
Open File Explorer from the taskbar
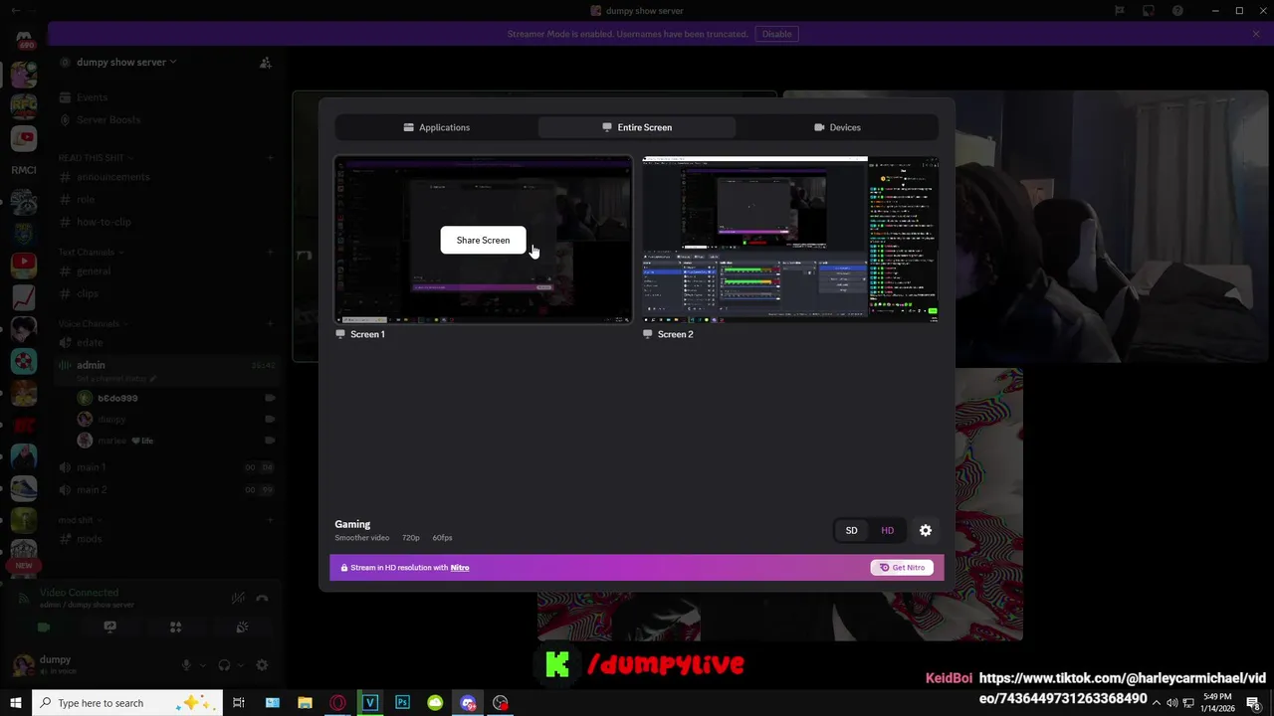(305, 703)
